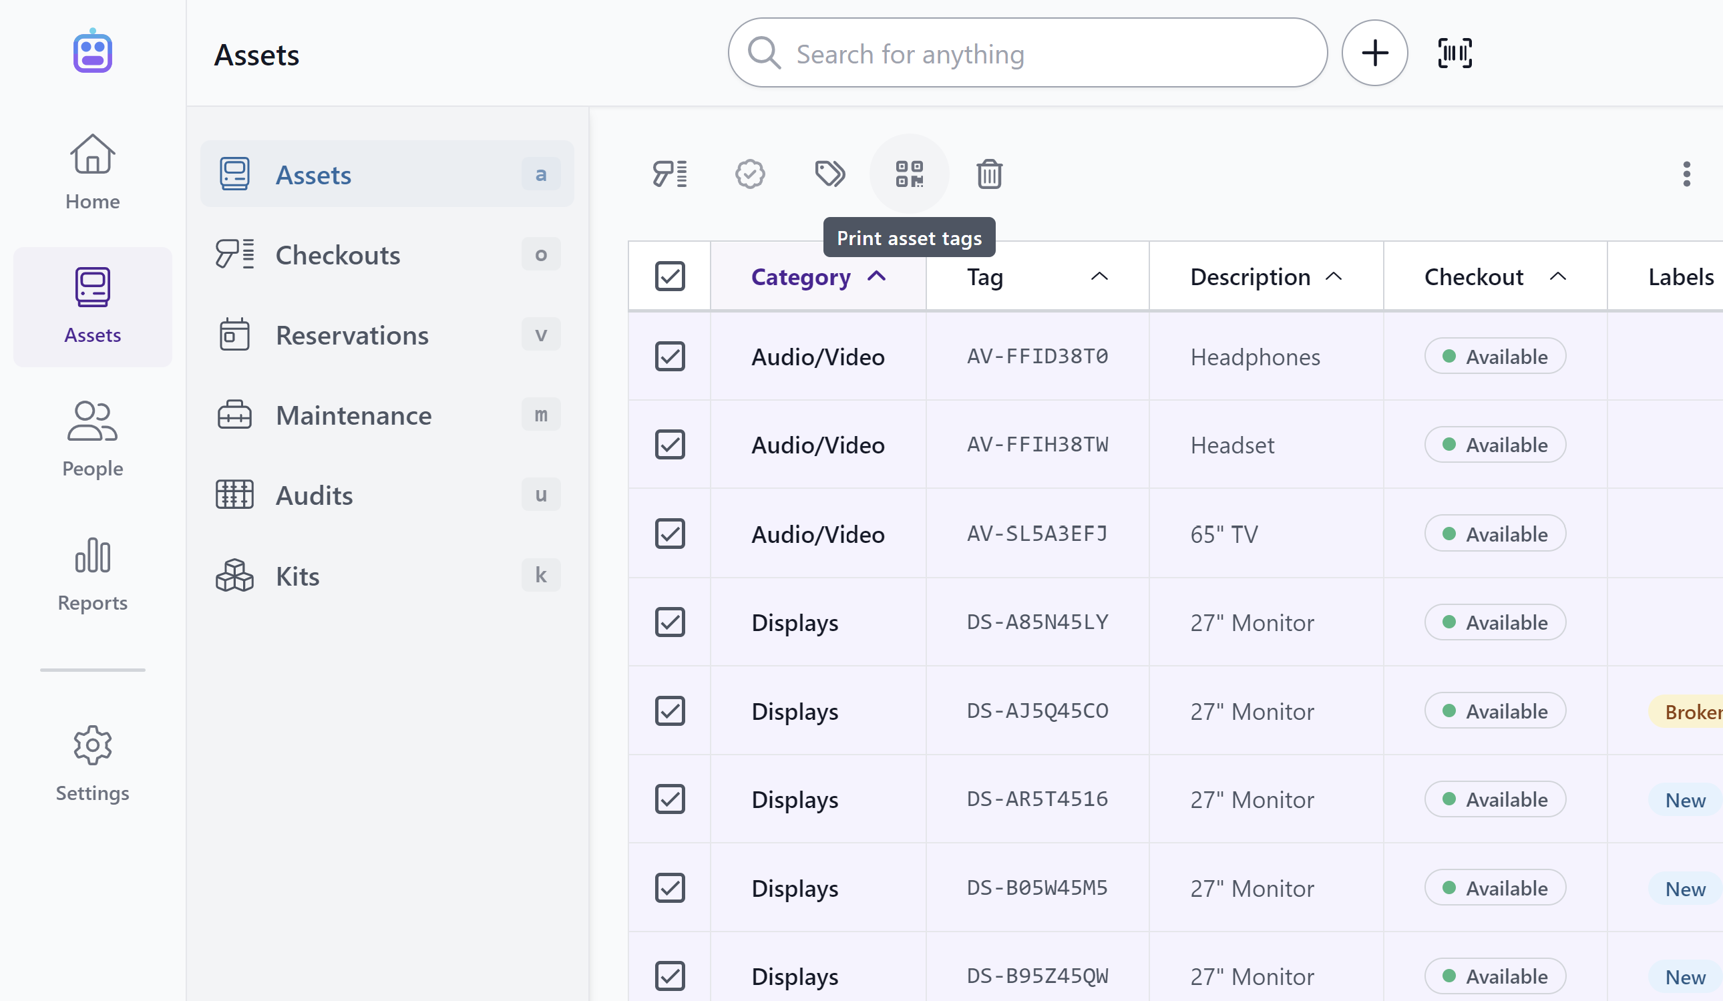
Task: Select Maintenance in the submenu
Action: tap(387, 414)
